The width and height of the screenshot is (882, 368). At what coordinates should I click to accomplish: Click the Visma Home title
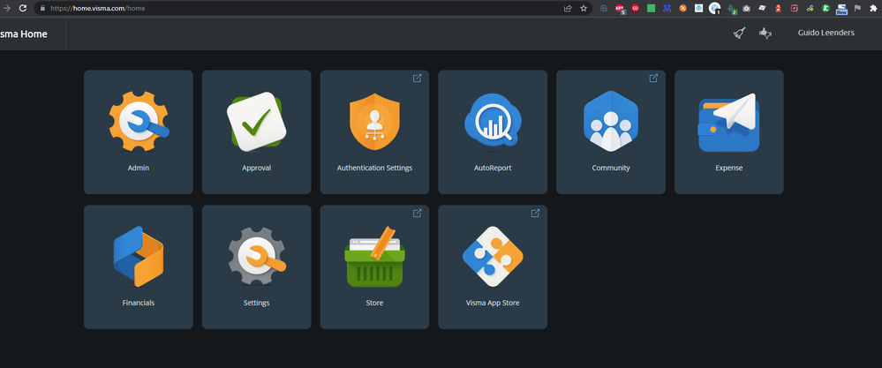(23, 34)
